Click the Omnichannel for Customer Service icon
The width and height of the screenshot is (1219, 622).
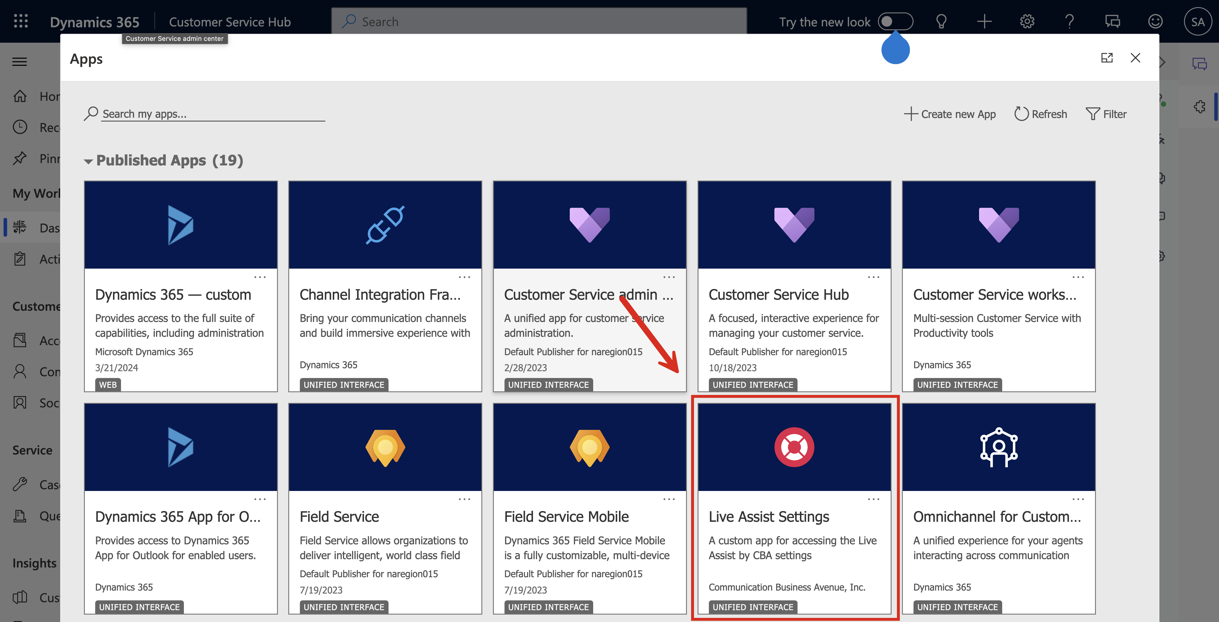(x=998, y=447)
